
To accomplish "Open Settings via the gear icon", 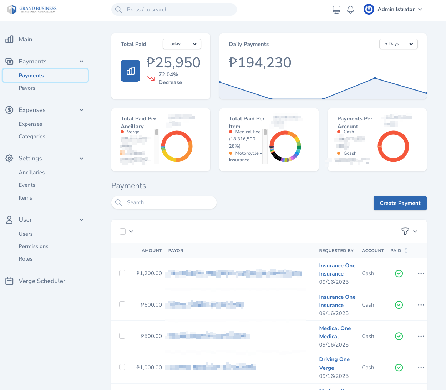I will [9, 158].
